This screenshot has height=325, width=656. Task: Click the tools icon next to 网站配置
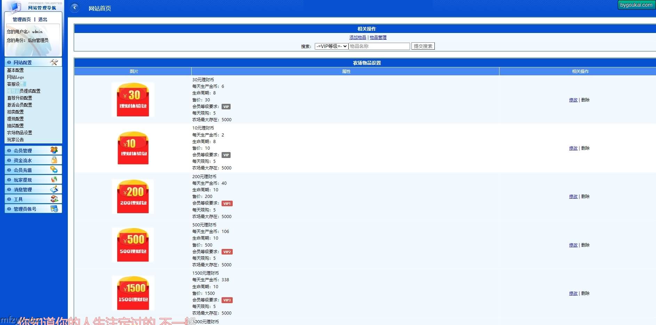(54, 62)
